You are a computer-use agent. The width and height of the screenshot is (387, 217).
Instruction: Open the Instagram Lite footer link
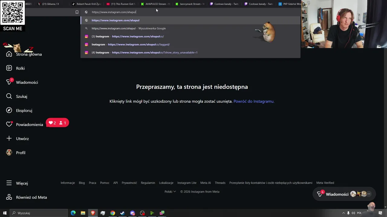coord(187,183)
